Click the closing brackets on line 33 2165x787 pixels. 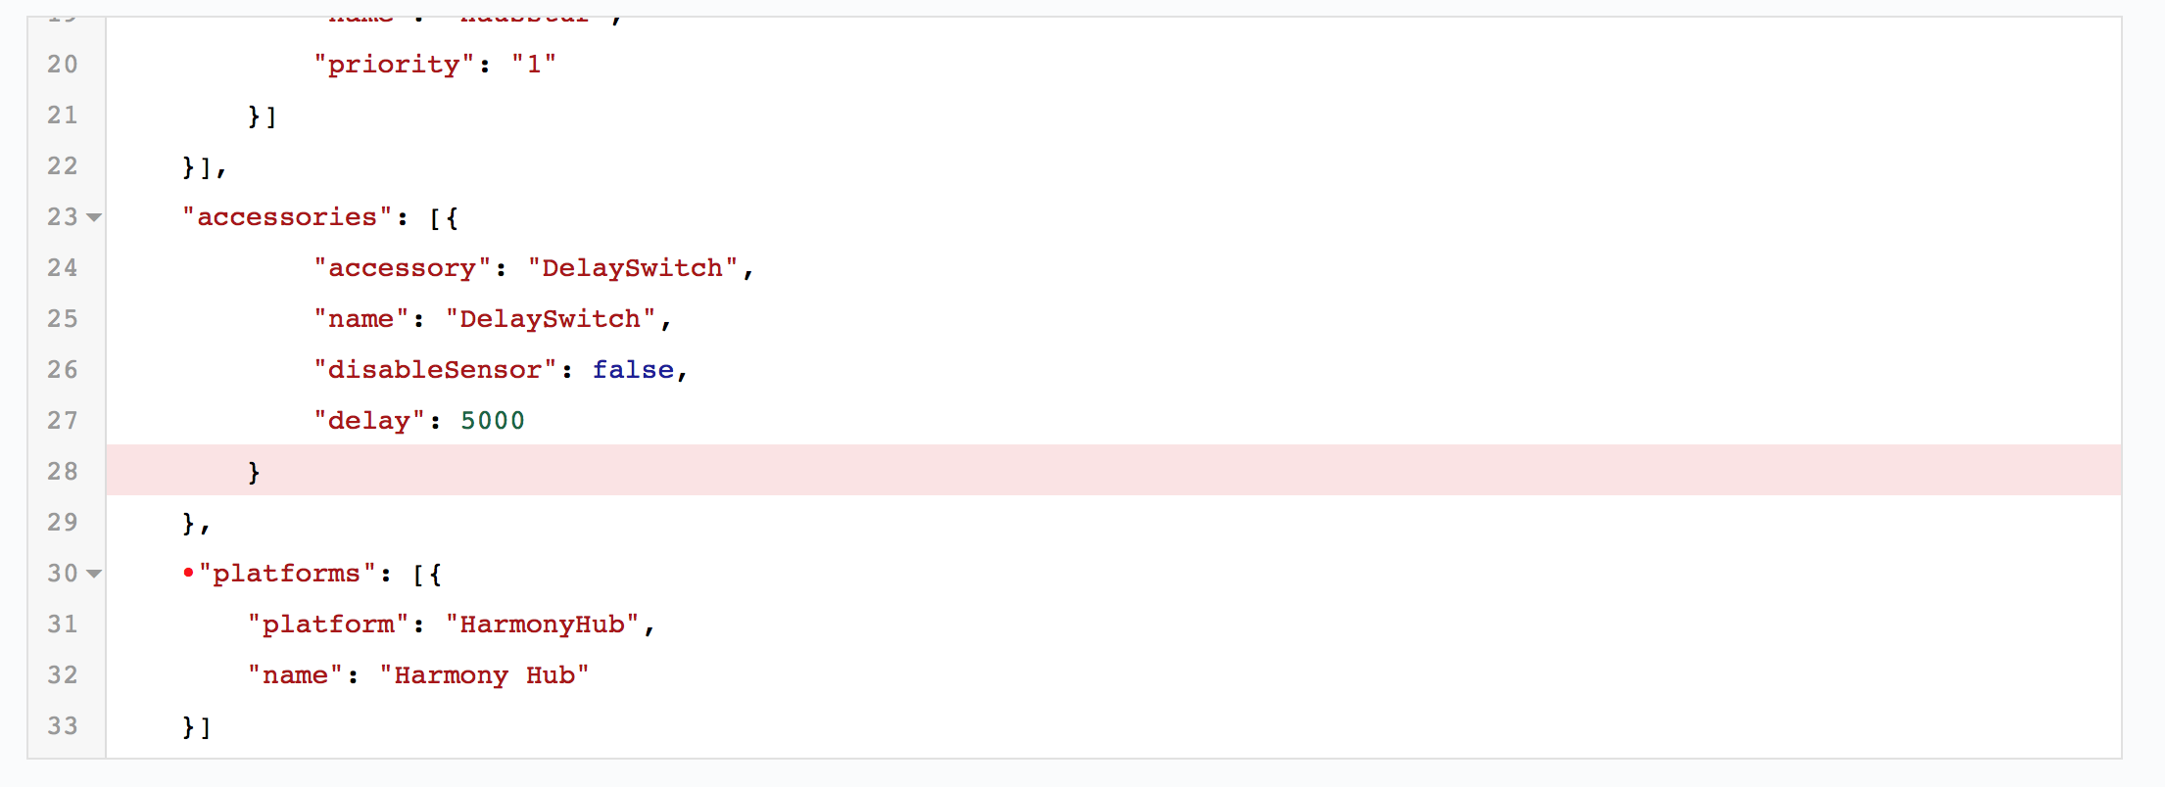[x=196, y=726]
